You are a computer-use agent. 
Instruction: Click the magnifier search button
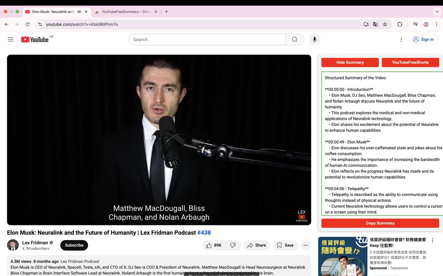(x=295, y=39)
